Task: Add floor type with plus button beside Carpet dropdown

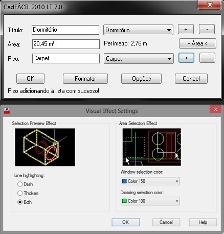Action: coord(186,58)
